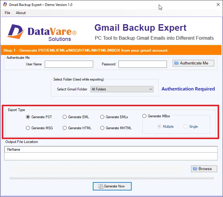223x197 pixels.
Task: Click the Generate Now button
Action: pyautogui.click(x=112, y=186)
